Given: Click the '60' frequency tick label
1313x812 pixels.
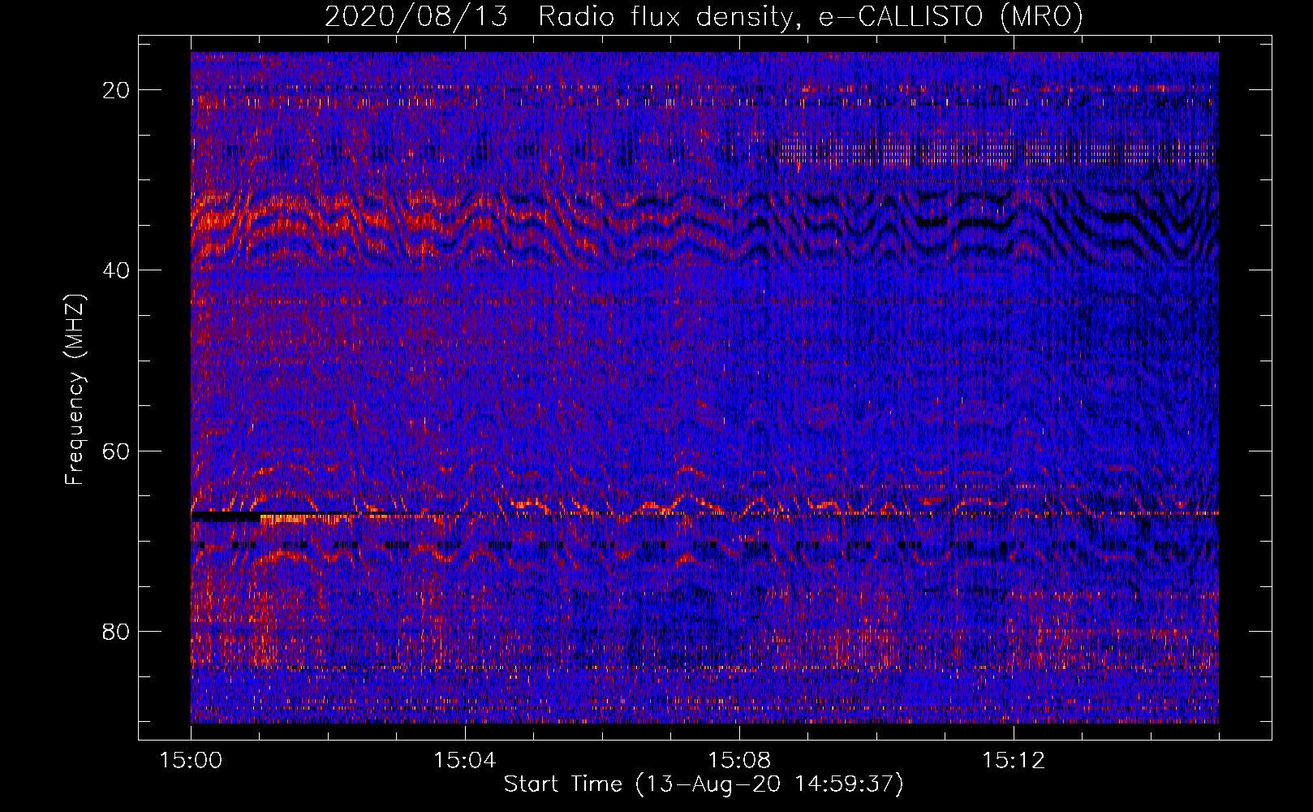Looking at the screenshot, I should coord(117,451).
